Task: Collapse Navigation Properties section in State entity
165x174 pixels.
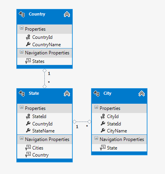Action: (21, 138)
